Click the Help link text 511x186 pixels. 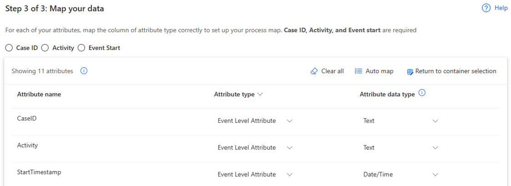[x=501, y=8]
